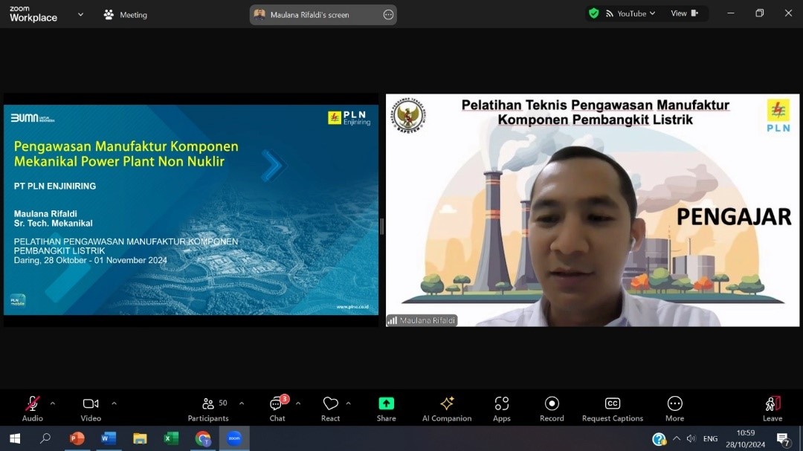
Task: Click the green Share screen button
Action: (386, 409)
